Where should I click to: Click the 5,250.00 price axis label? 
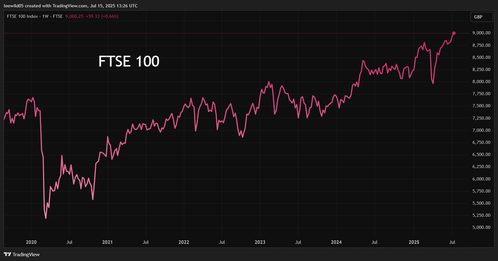coord(481,215)
